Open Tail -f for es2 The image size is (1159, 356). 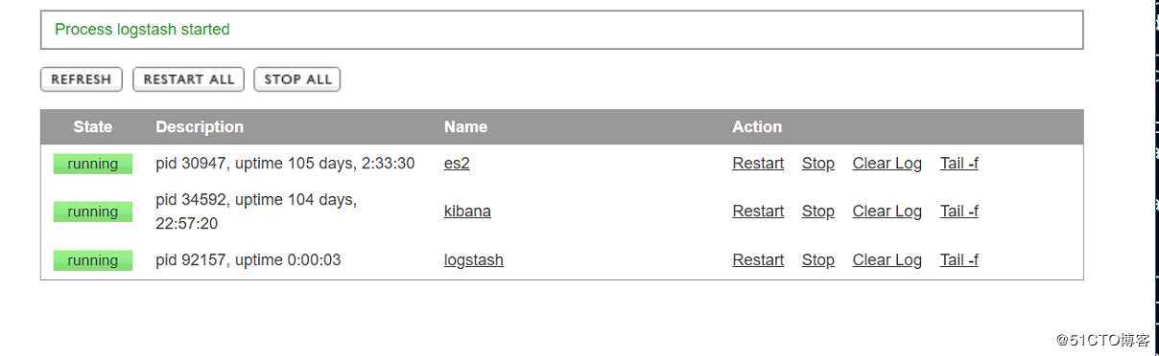959,164
